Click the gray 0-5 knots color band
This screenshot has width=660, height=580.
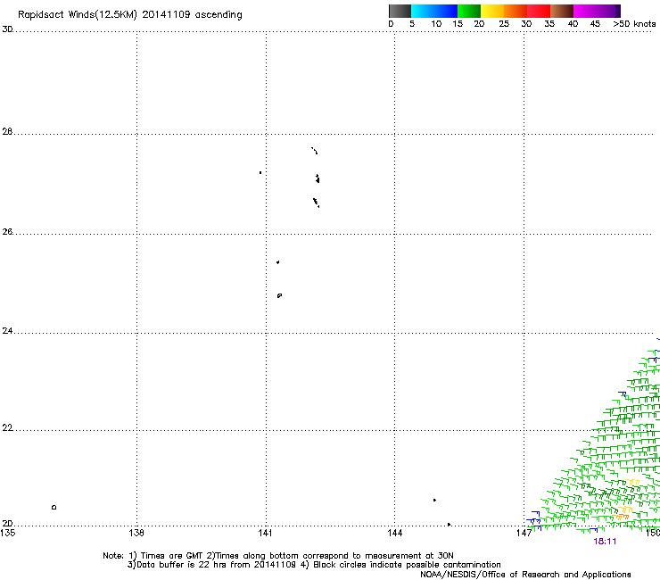click(400, 11)
